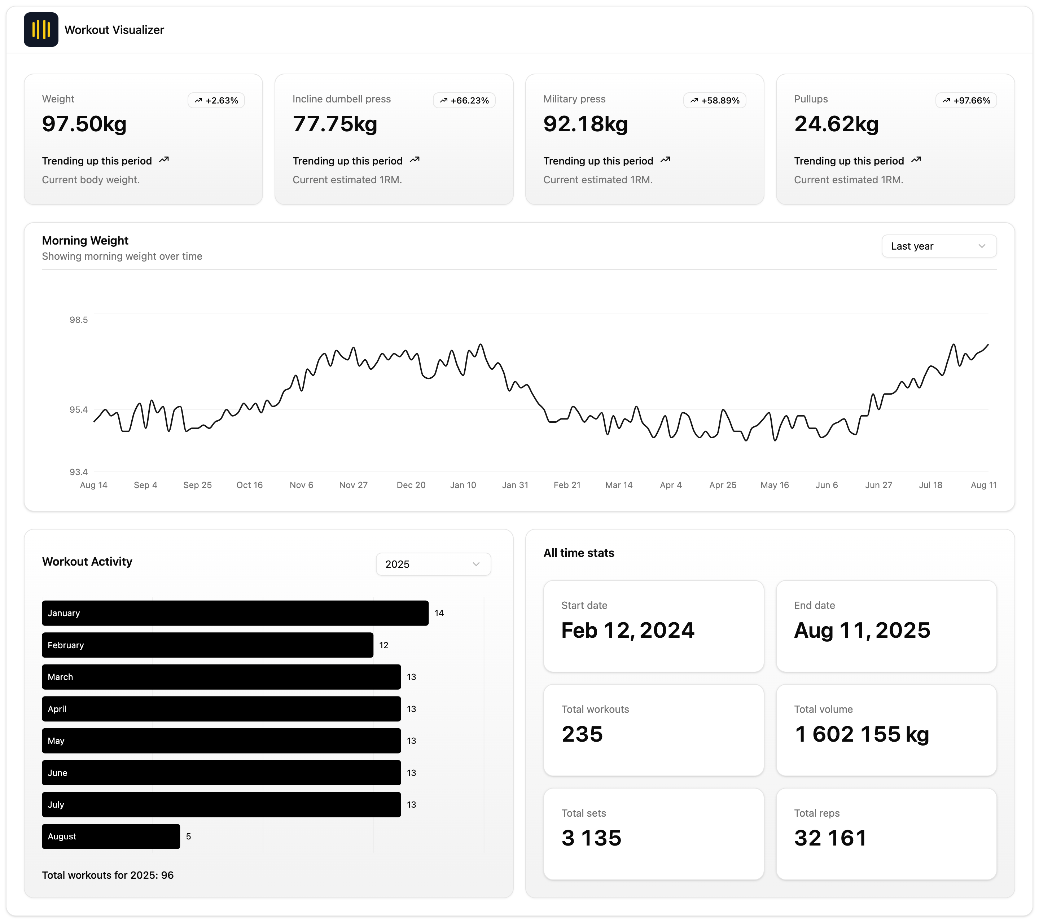Click trending arrow in Pullups card footer
The image size is (1039, 922).
pos(916,160)
